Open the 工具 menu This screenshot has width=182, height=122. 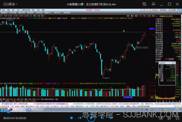pyautogui.click(x=38, y=10)
